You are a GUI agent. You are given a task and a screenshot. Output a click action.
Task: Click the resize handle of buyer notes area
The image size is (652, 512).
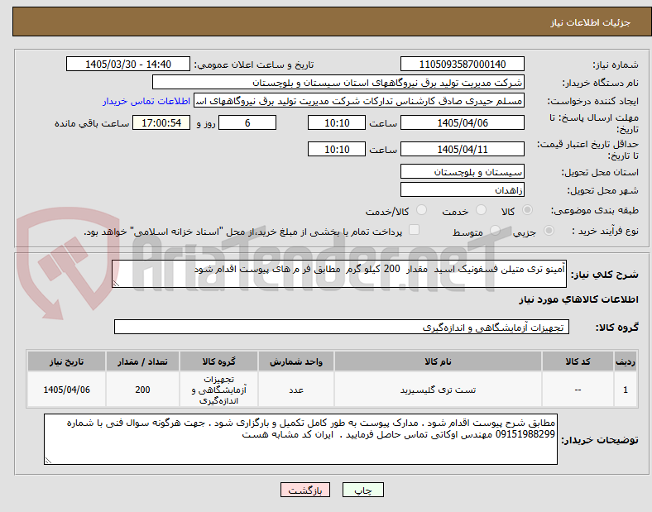click(48, 460)
